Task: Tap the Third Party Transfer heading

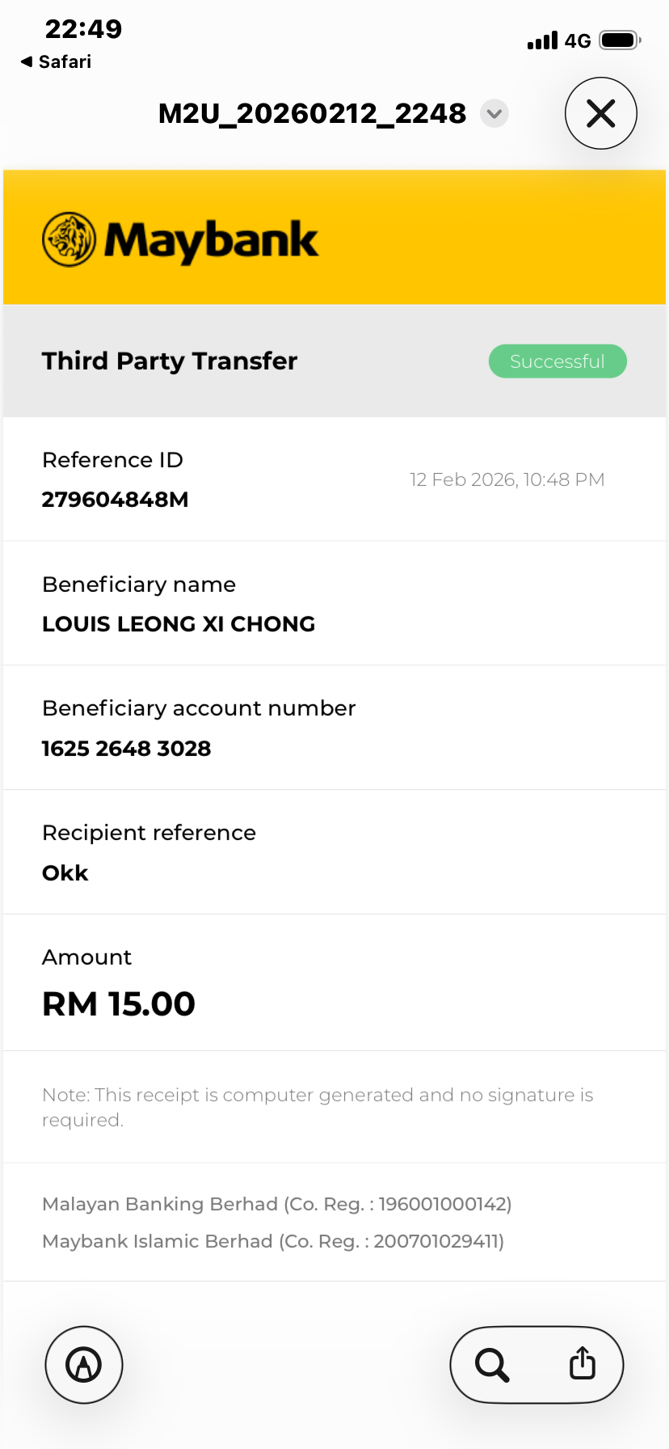Action: pos(170,361)
